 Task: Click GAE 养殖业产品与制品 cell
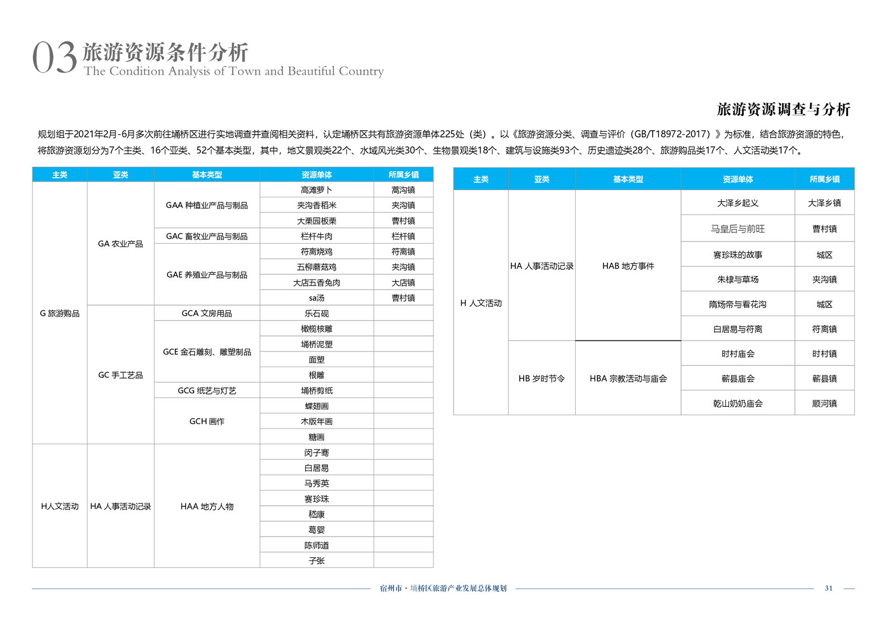[207, 275]
